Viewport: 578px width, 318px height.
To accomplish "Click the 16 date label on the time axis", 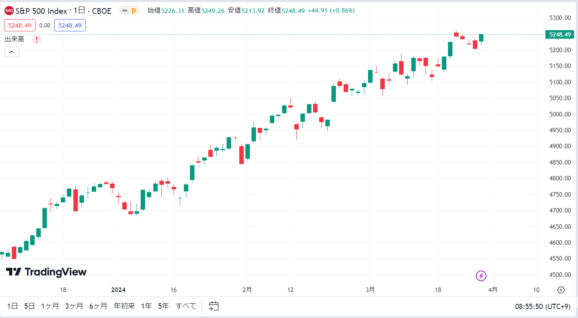I will [x=174, y=290].
